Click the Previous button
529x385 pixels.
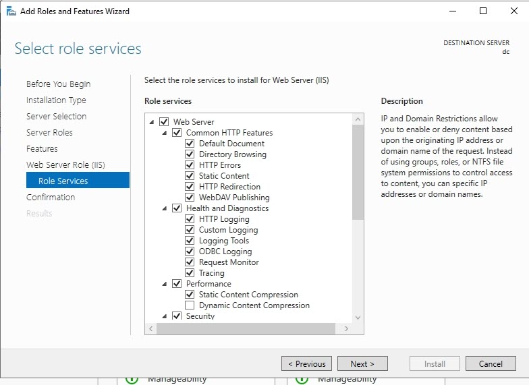pos(306,363)
